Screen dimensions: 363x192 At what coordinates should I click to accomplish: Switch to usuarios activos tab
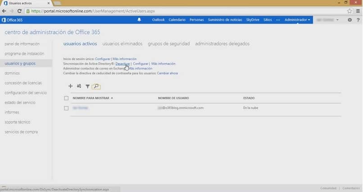click(x=80, y=44)
